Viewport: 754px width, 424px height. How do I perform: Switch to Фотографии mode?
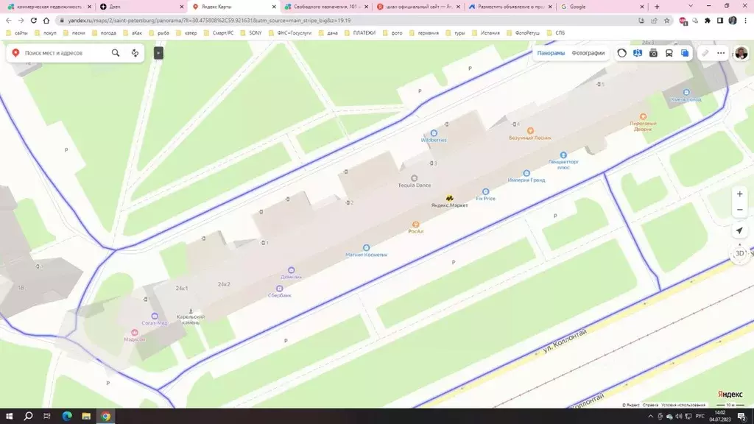pos(588,53)
